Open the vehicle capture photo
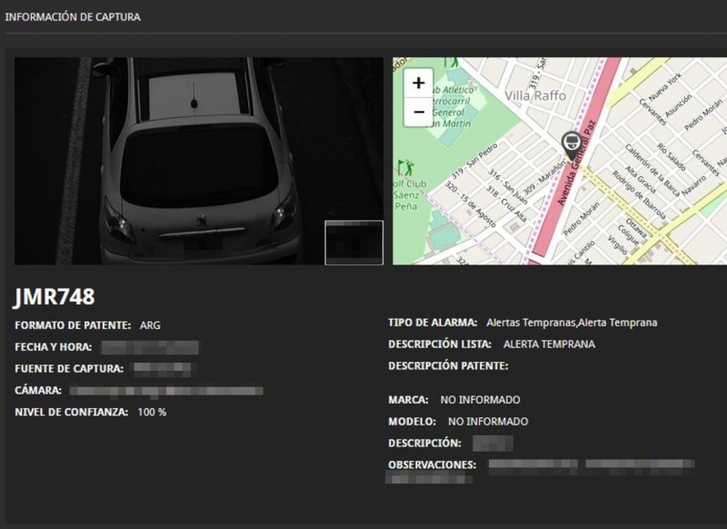Image resolution: width=727 pixels, height=529 pixels. [x=199, y=161]
